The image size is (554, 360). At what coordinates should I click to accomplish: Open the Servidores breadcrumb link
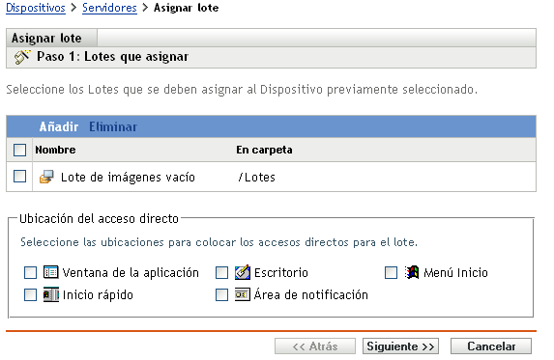[109, 8]
